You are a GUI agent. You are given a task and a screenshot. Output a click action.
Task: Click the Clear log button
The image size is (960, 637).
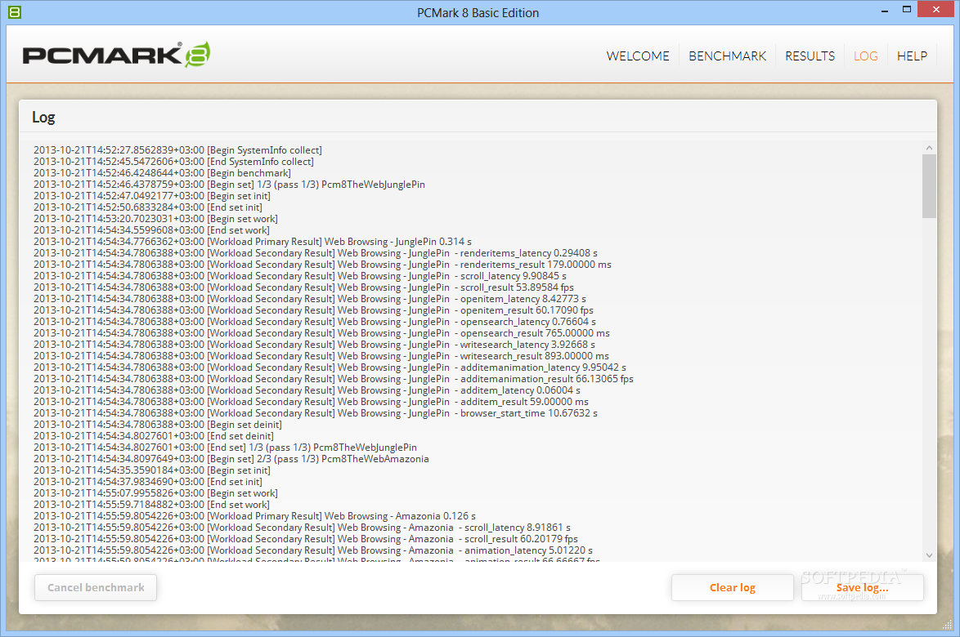pos(732,587)
